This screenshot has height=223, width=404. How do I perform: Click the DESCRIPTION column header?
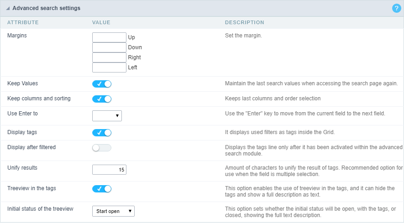tap(244, 22)
